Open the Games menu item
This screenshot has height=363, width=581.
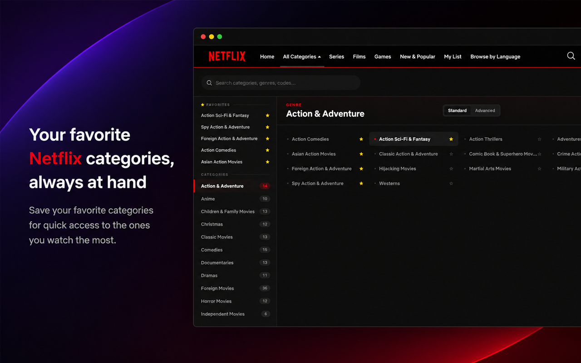[x=383, y=57]
